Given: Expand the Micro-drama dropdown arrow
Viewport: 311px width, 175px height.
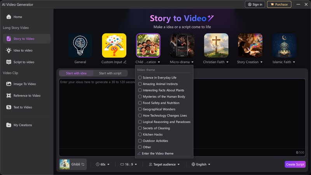Looking at the screenshot, I should click(x=192, y=62).
